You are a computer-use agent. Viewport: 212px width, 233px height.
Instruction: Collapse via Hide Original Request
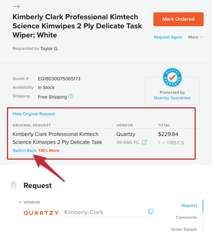tap(34, 114)
